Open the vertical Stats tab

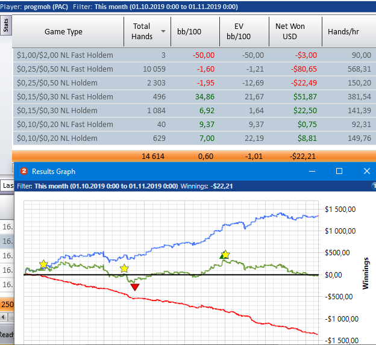(5, 25)
